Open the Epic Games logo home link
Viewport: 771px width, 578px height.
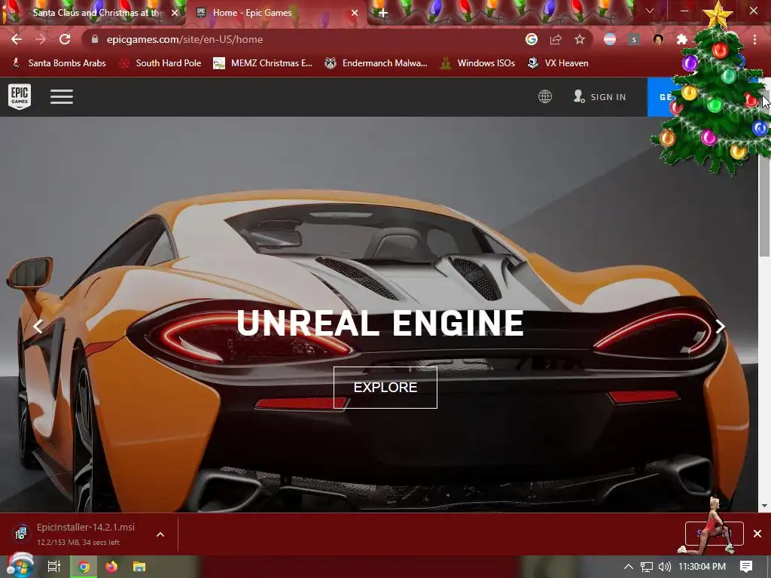coord(20,96)
